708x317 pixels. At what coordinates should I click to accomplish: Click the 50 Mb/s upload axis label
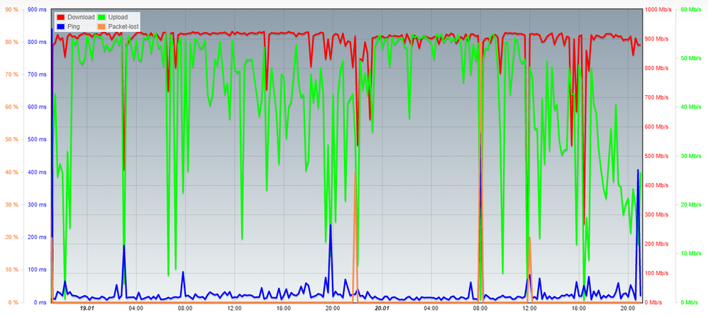690,58
